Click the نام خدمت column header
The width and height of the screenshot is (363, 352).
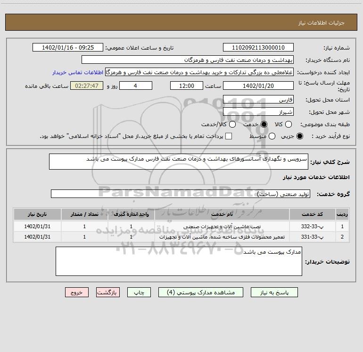222,214
